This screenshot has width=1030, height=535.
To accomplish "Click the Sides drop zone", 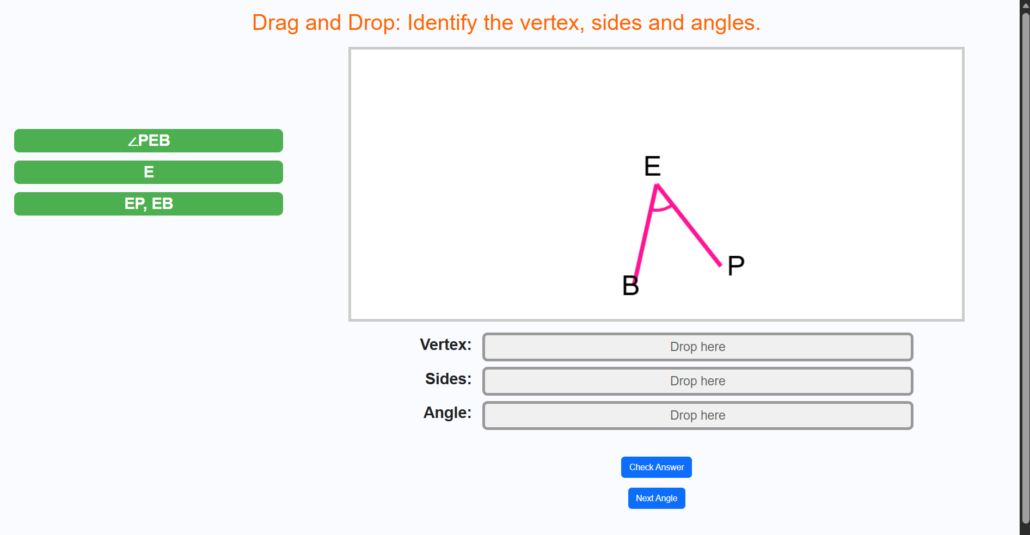I will click(x=697, y=381).
